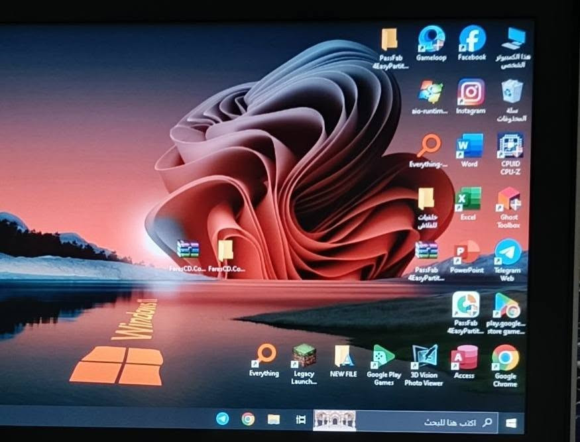Open the CPUID CPU-Z shortcut
This screenshot has width=580, height=442.
(510, 154)
